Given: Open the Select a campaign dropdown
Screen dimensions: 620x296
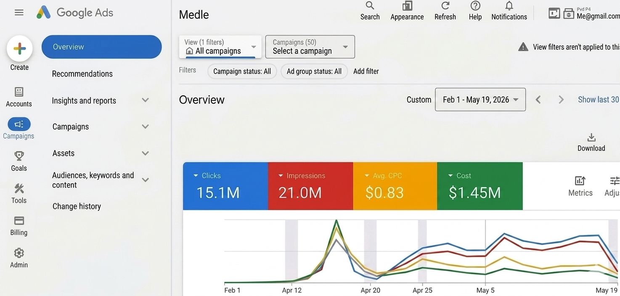Looking at the screenshot, I should (x=310, y=47).
